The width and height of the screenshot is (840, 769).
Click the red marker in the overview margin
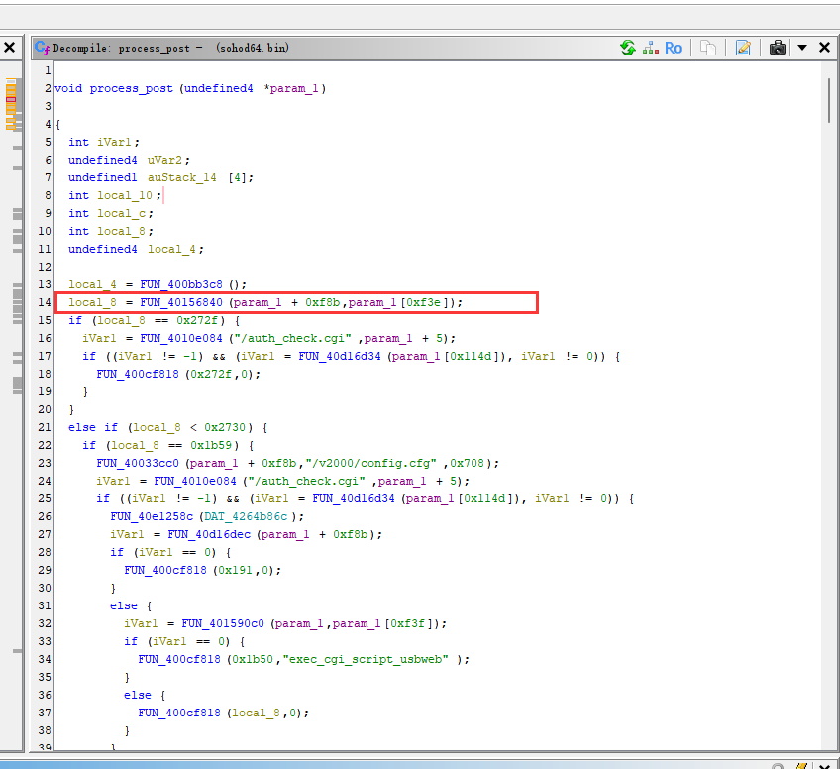(11, 99)
